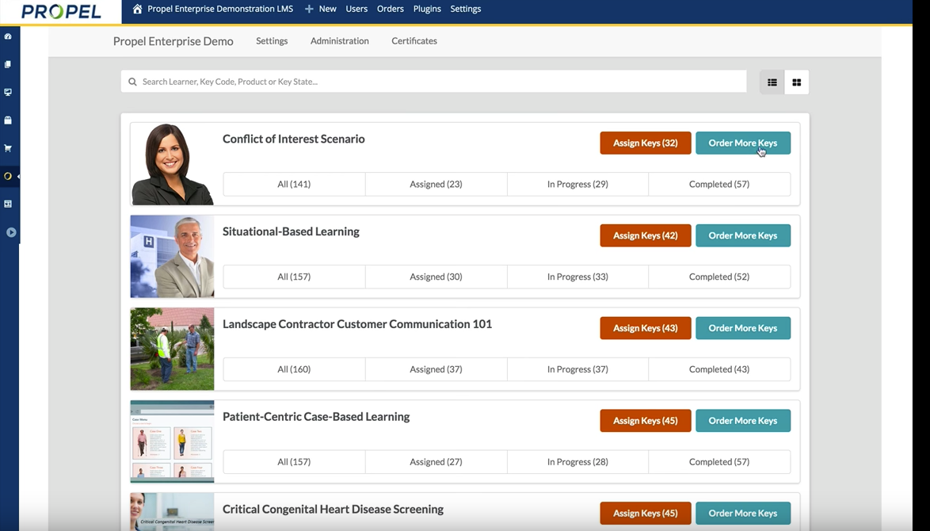Order more keys for Landscape Contractor course
This screenshot has height=531, width=930.
click(742, 328)
